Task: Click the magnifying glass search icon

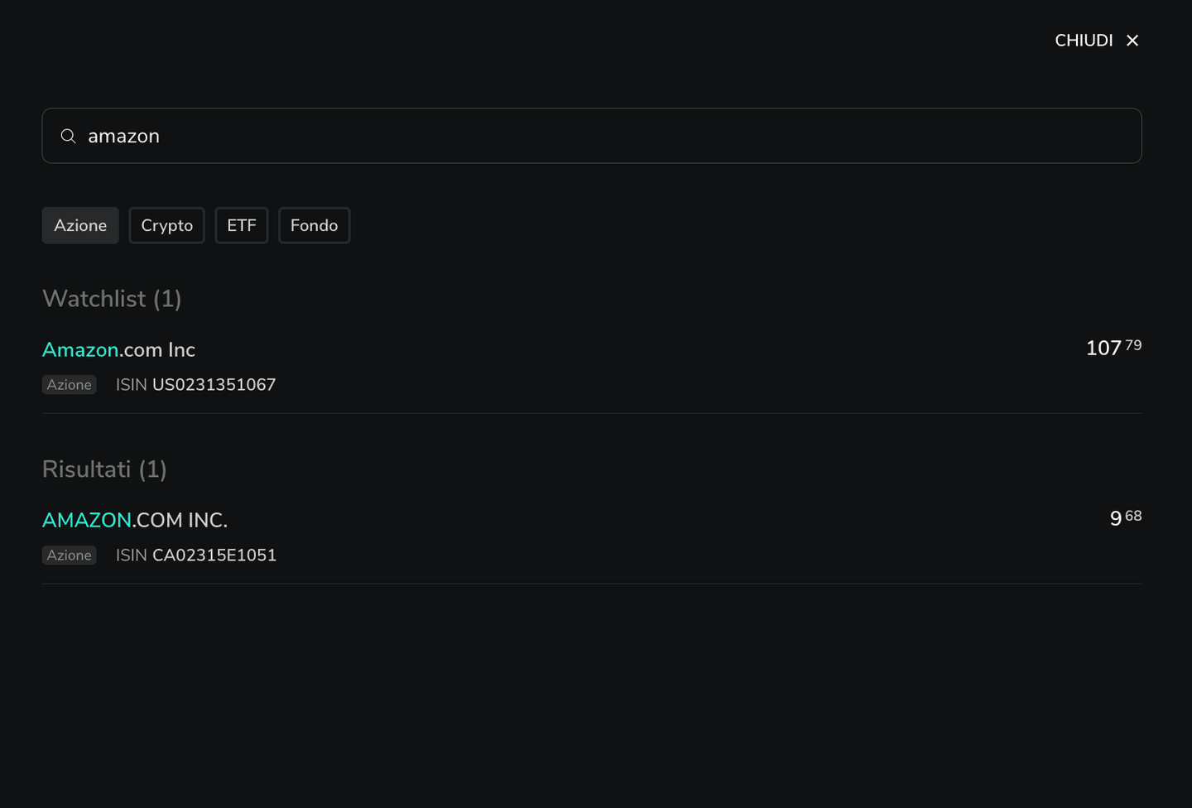Action: [x=69, y=136]
